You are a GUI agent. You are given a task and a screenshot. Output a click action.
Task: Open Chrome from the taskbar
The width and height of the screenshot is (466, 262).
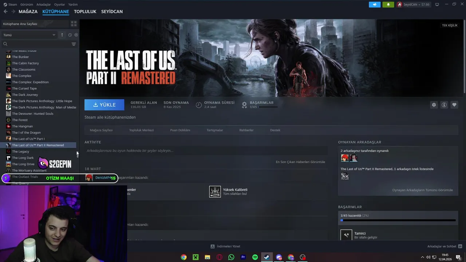(184, 257)
